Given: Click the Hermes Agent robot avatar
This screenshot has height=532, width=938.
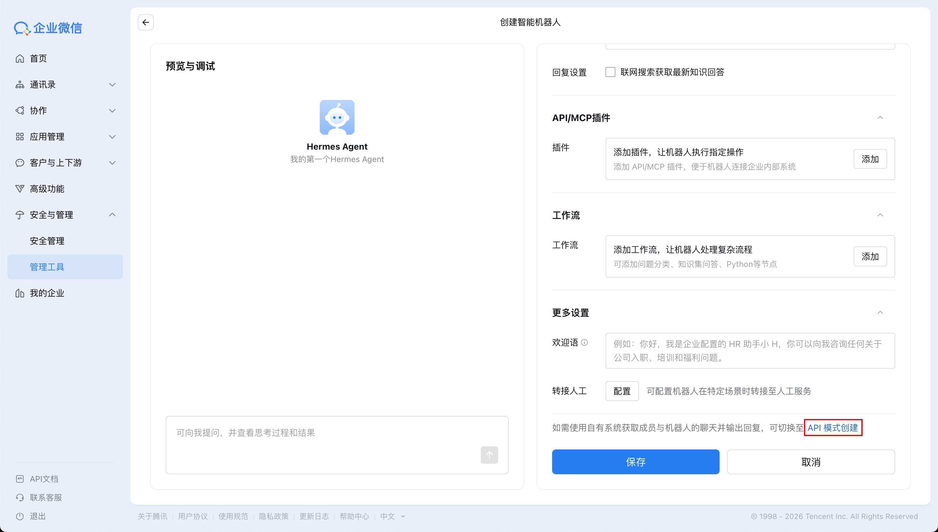Looking at the screenshot, I should [337, 117].
